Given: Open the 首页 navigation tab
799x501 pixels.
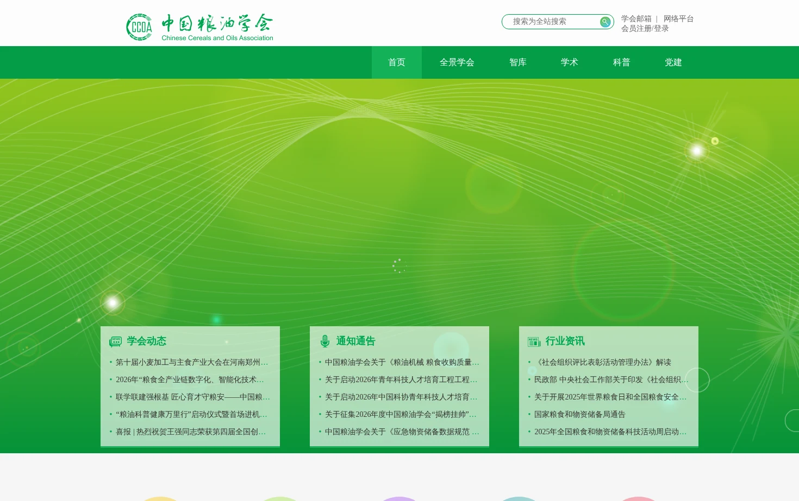Looking at the screenshot, I should (x=397, y=62).
